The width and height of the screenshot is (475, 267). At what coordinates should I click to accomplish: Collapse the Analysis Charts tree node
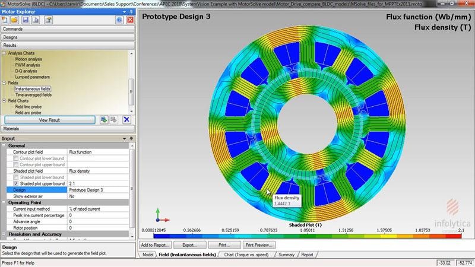pyautogui.click(x=5, y=53)
